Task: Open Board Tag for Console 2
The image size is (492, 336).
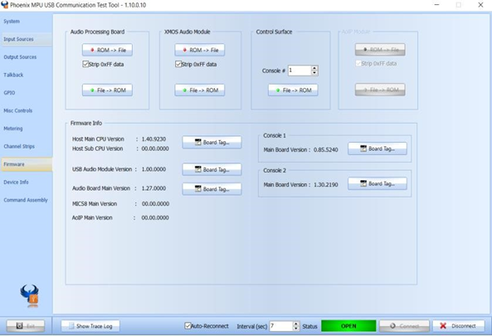Action: point(378,183)
